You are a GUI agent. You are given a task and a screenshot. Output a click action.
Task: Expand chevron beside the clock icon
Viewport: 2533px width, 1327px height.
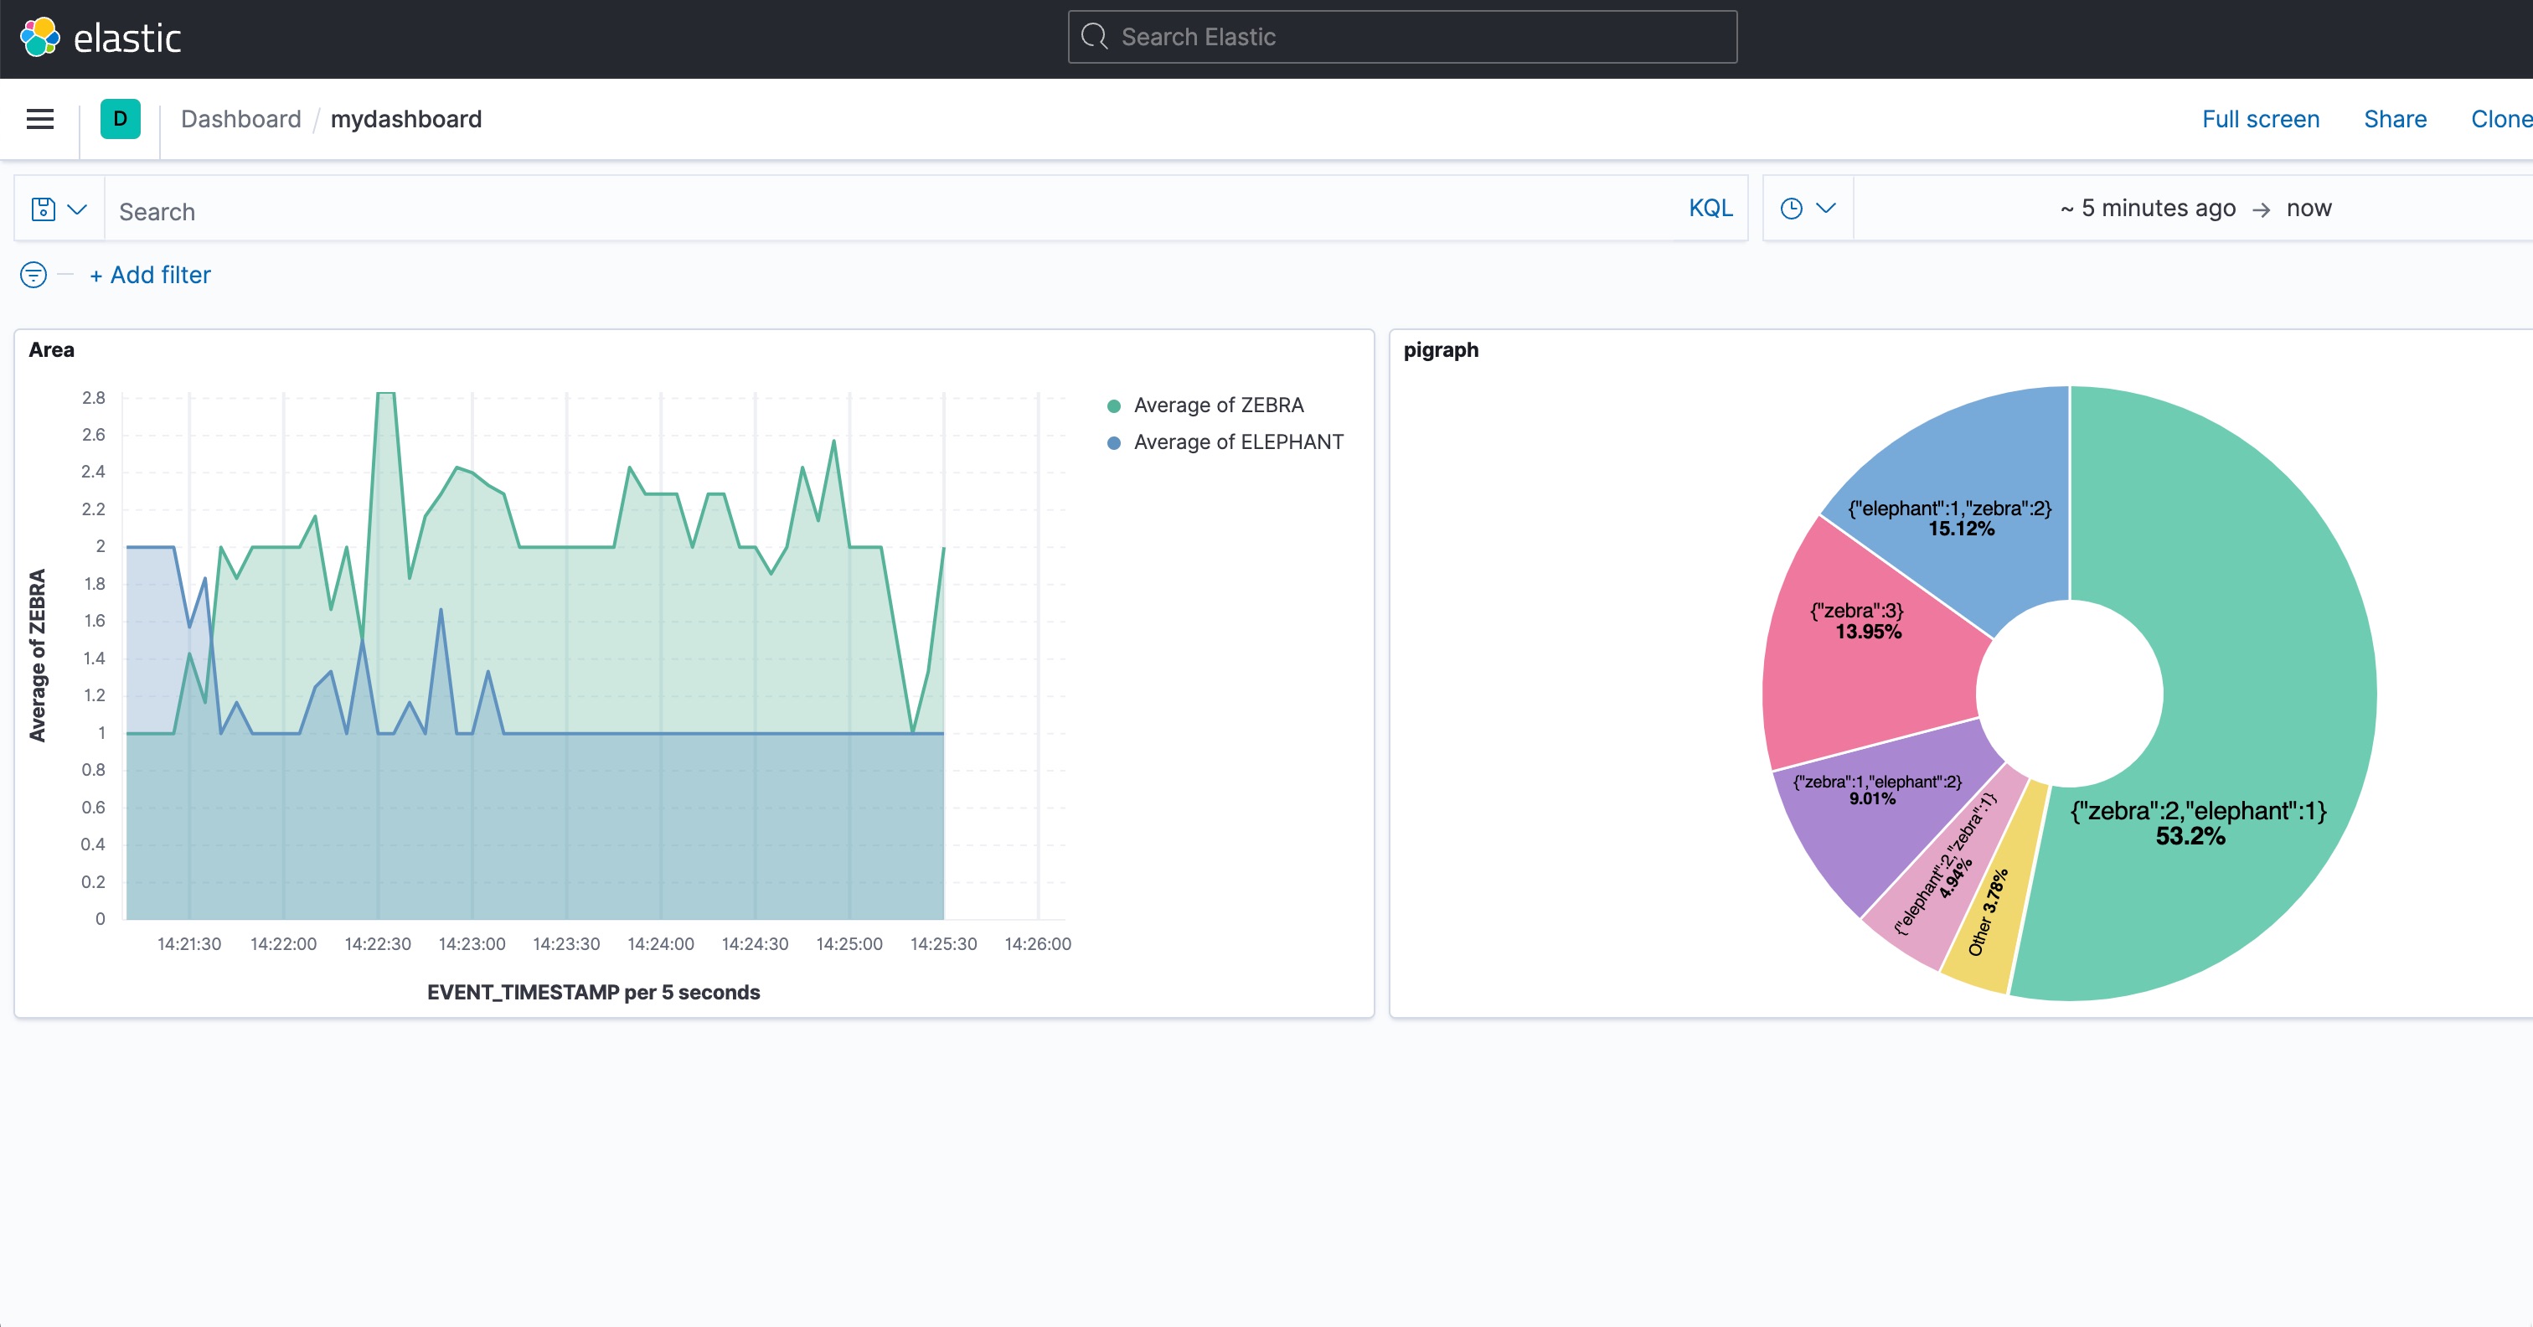(x=1826, y=209)
